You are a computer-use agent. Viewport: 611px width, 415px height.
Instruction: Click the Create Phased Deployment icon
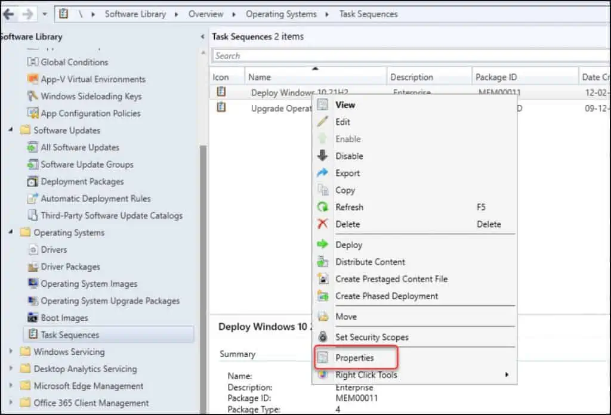point(323,296)
